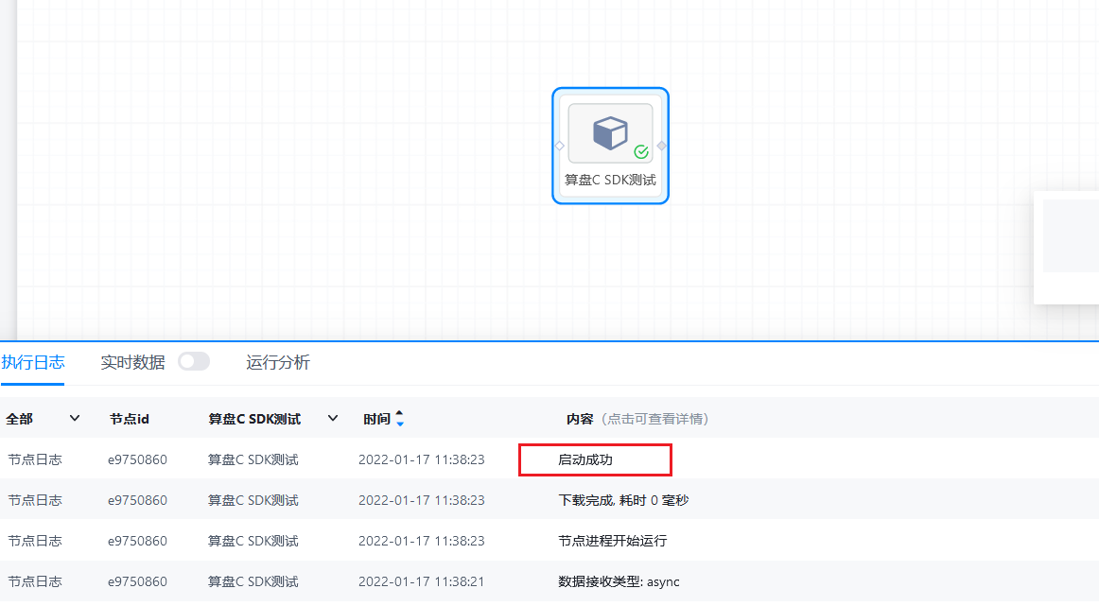Click the 节点id column header

[130, 419]
